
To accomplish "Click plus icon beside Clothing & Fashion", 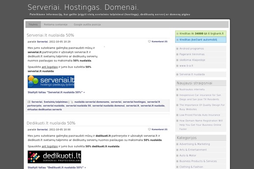I will pos(177,167).
